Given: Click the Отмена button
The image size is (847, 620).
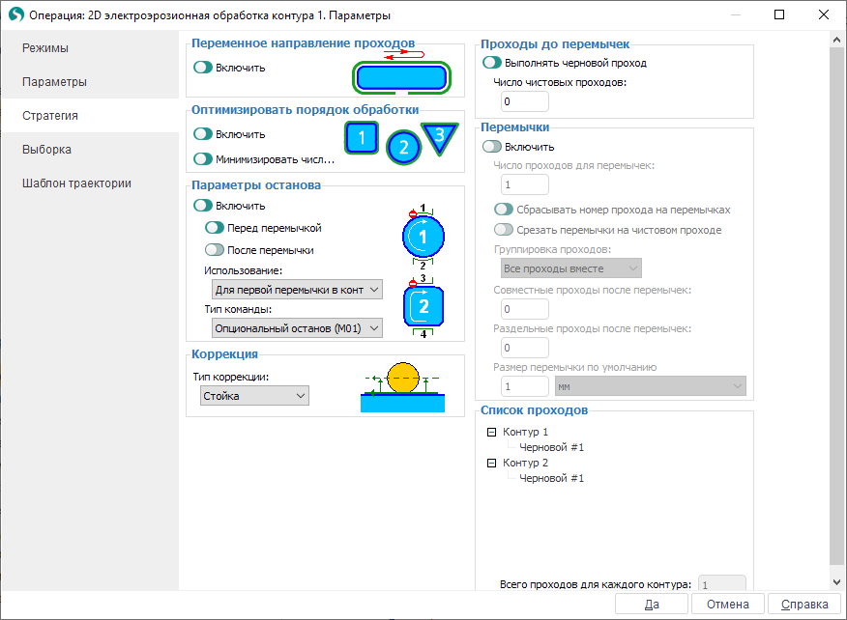Looking at the screenshot, I should pyautogui.click(x=727, y=605).
